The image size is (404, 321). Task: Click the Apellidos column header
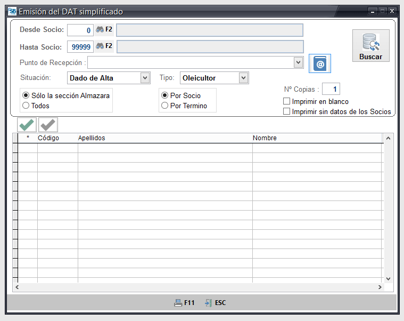pos(164,138)
